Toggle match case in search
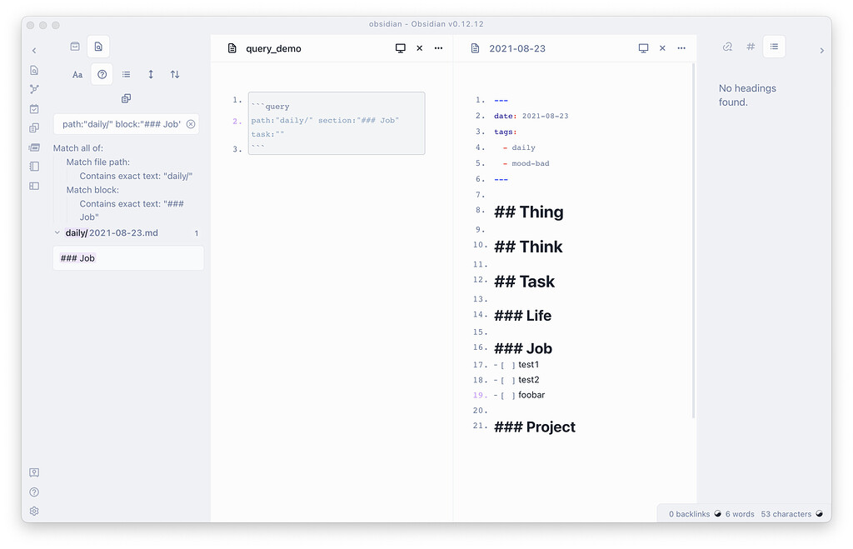853x549 pixels. tap(77, 74)
